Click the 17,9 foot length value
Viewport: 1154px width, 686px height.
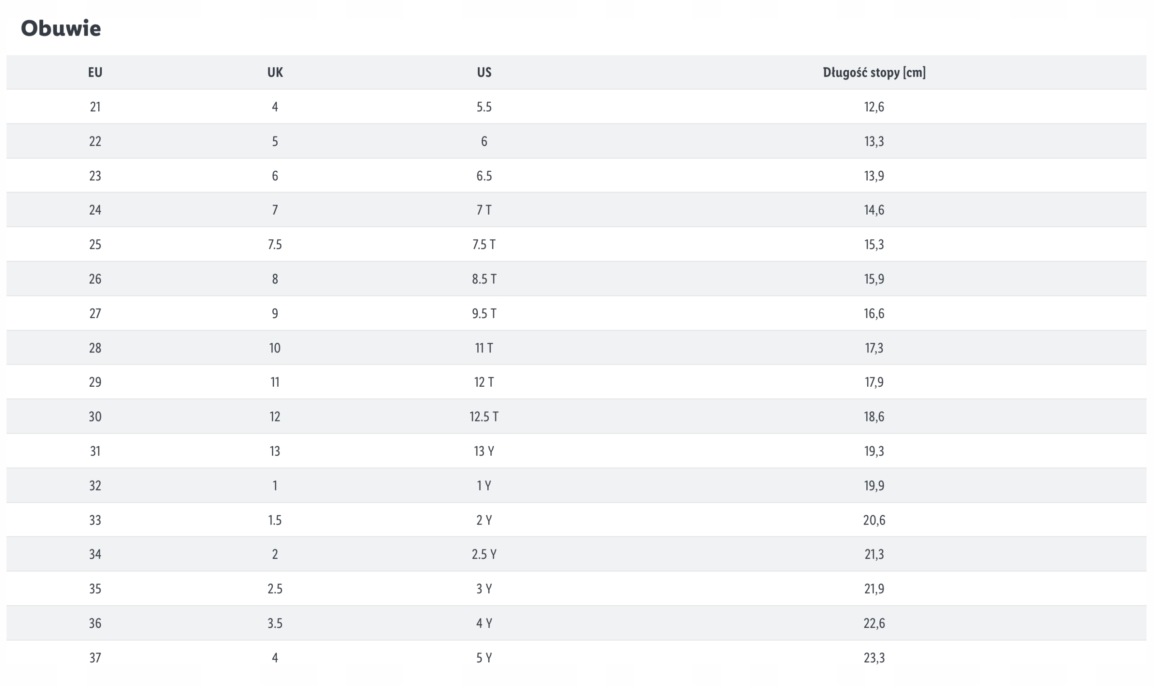click(x=874, y=382)
